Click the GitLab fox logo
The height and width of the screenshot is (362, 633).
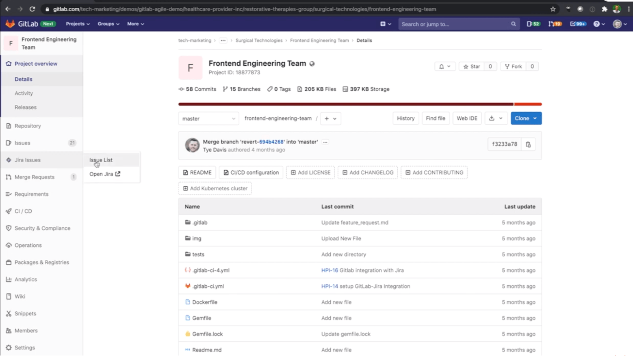tap(10, 24)
